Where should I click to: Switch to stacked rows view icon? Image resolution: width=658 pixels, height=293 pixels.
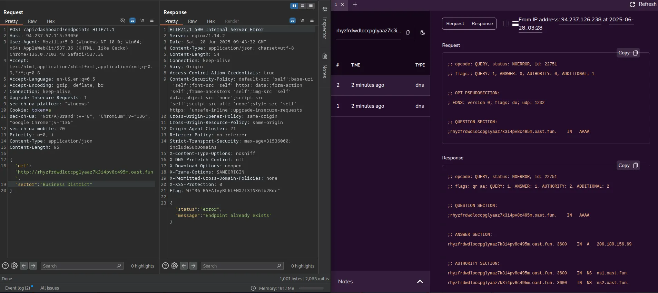click(515, 23)
